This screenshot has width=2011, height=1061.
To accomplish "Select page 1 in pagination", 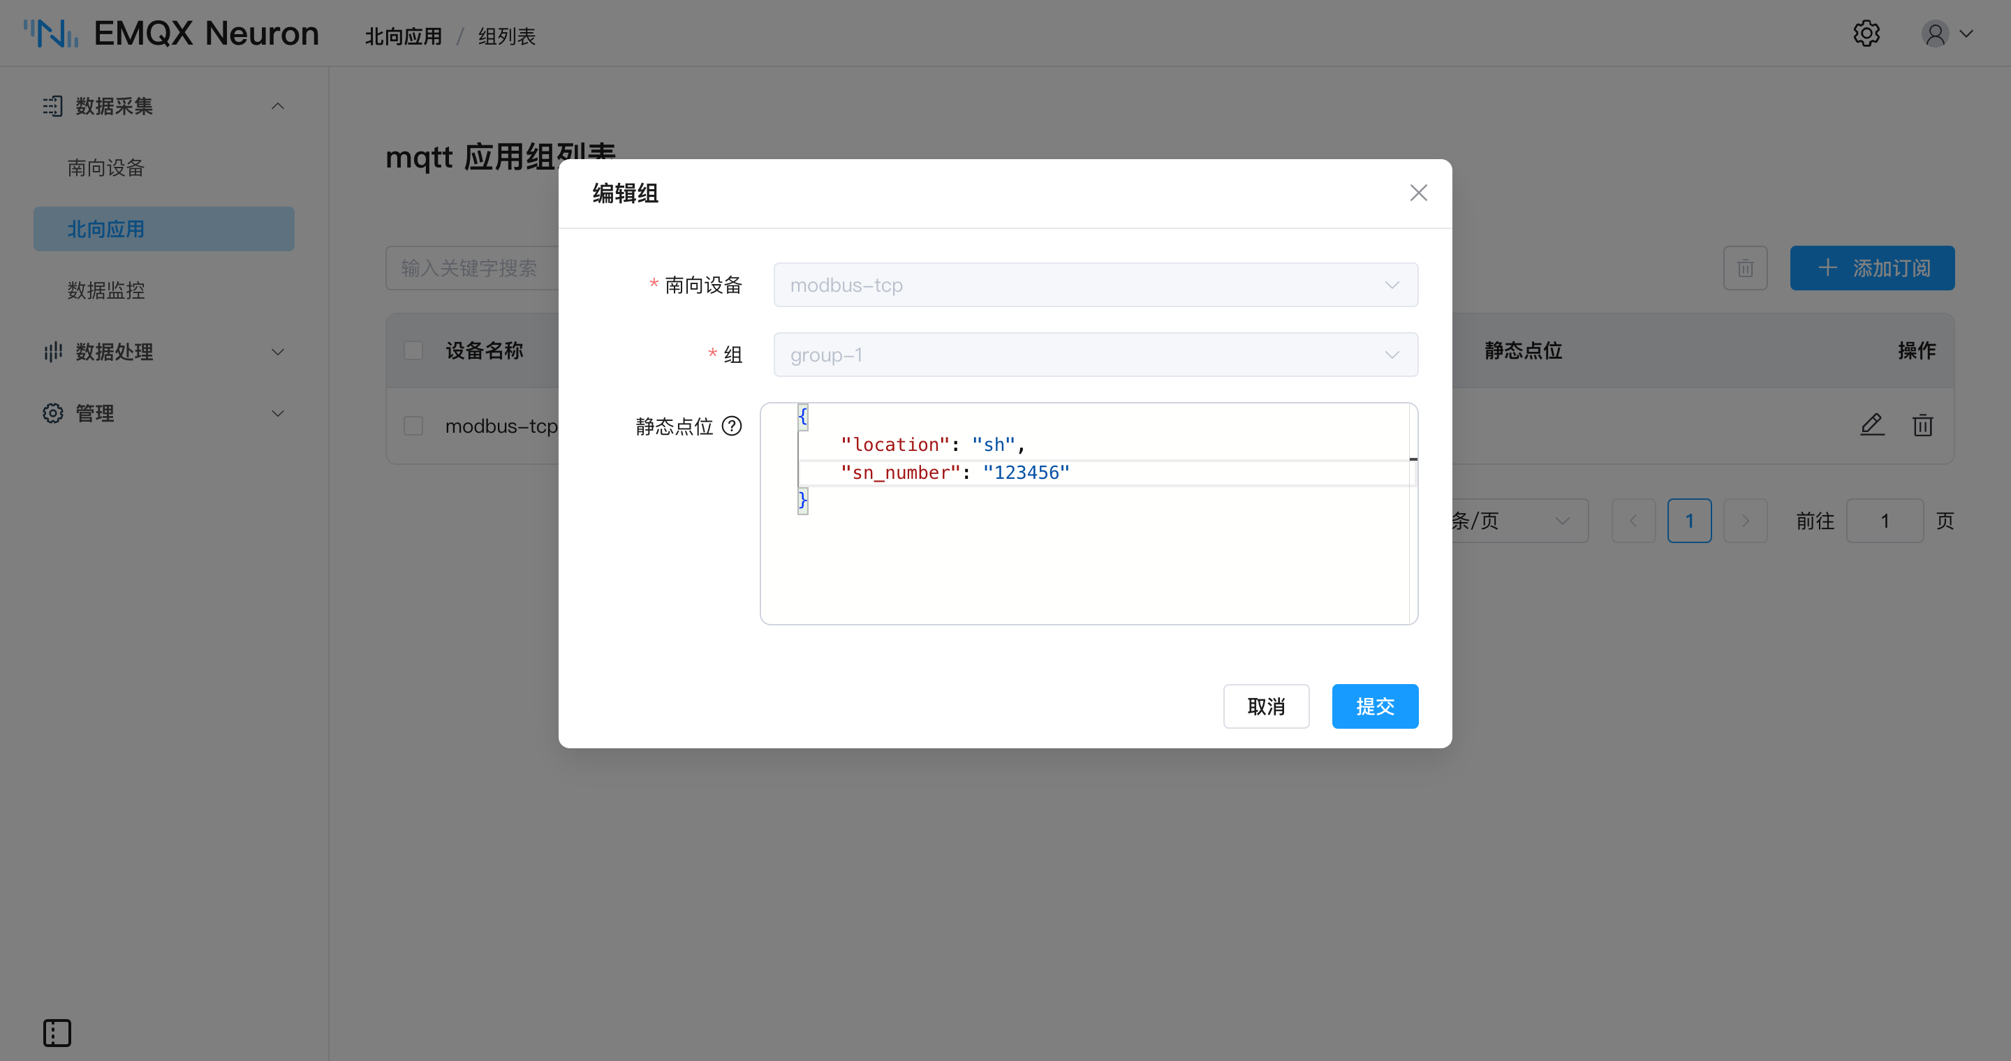I will (1688, 520).
